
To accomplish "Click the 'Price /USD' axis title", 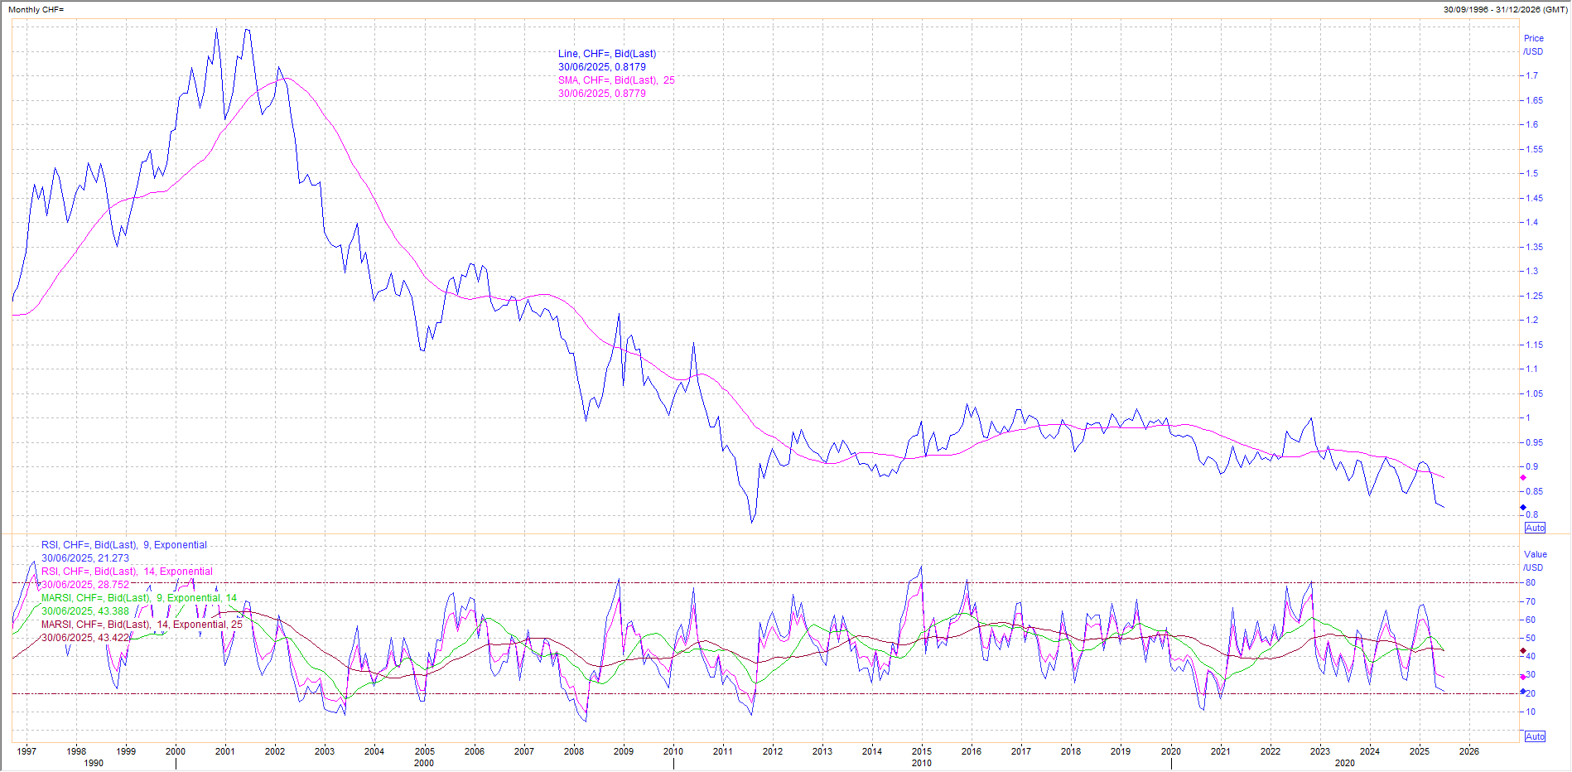I will click(1534, 45).
